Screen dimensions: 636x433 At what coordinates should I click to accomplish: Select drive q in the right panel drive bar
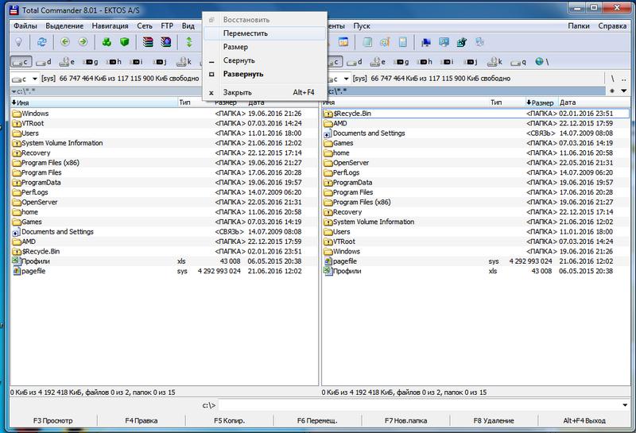(518, 62)
